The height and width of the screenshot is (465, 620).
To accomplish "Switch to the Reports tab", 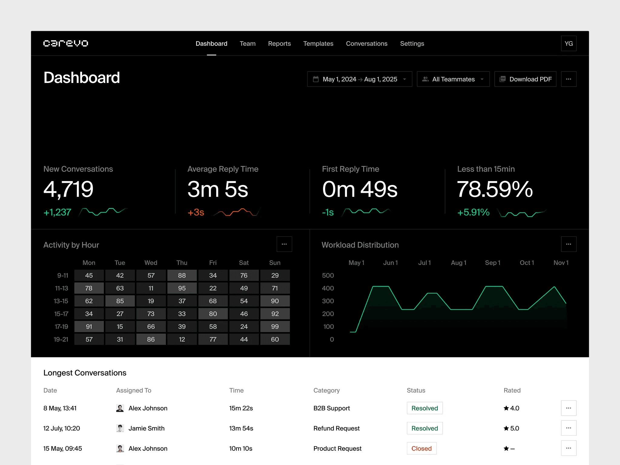I will (x=279, y=44).
